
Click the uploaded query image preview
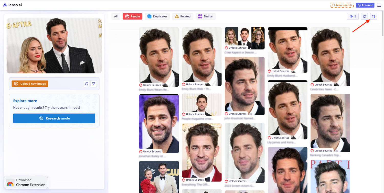coord(54,46)
